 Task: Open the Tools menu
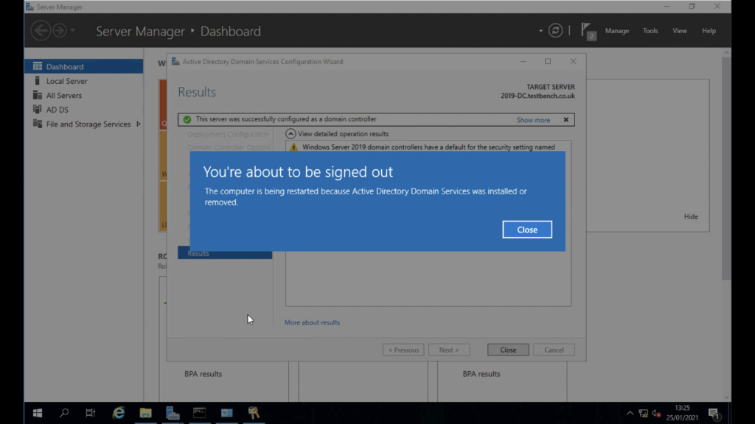tap(650, 31)
